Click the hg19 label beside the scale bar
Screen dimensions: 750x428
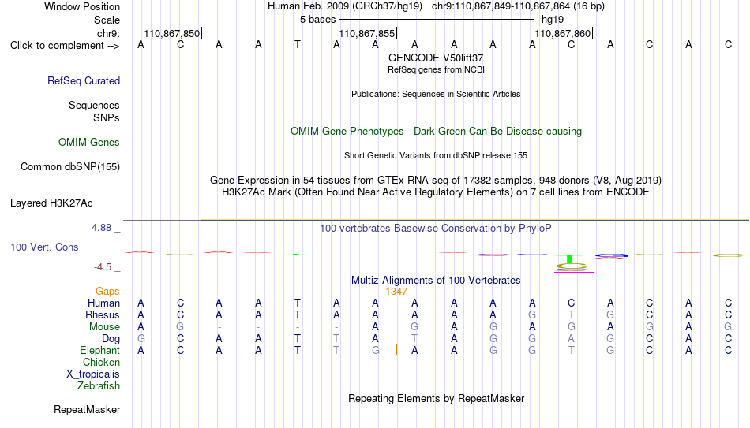click(x=553, y=20)
